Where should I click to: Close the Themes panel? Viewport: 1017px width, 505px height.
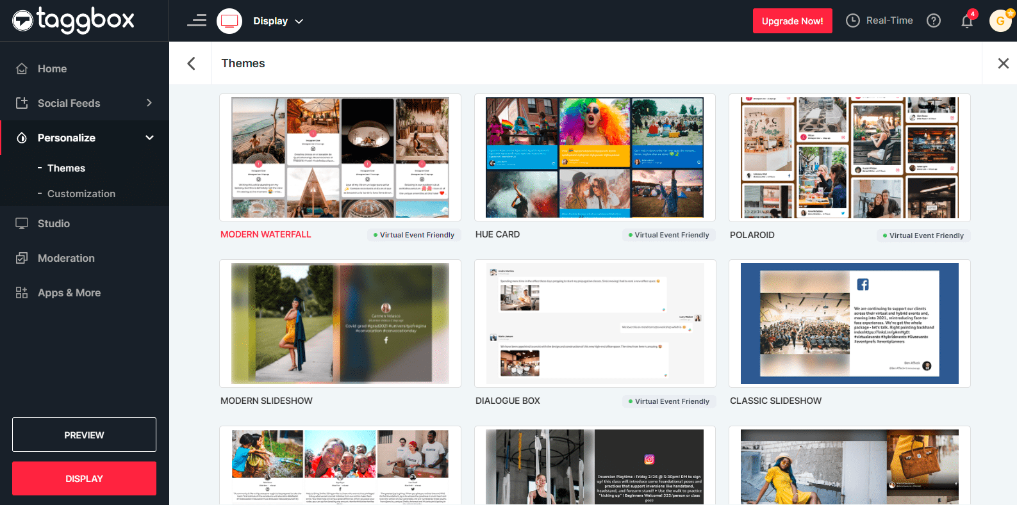[1003, 63]
